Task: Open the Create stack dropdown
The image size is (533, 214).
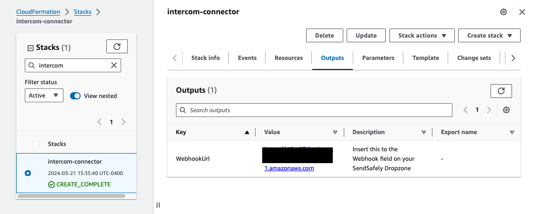Action: [x=489, y=36]
